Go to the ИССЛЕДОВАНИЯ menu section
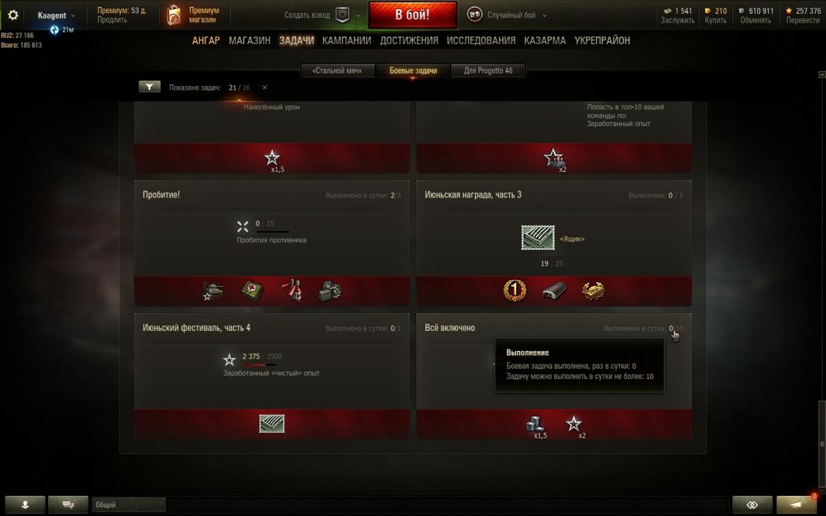This screenshot has height=516, width=826. [x=481, y=41]
